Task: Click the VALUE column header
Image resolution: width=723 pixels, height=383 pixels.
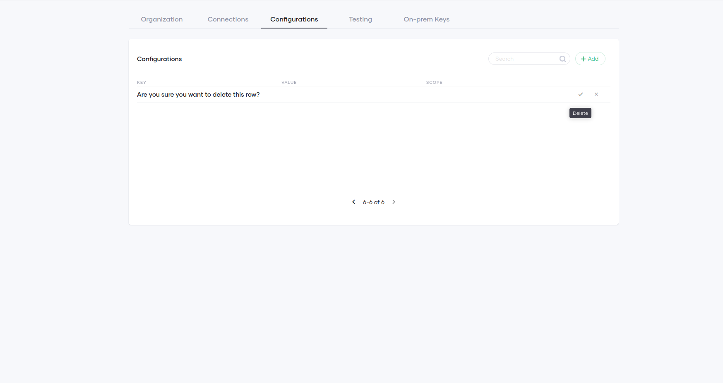Action: click(x=289, y=82)
